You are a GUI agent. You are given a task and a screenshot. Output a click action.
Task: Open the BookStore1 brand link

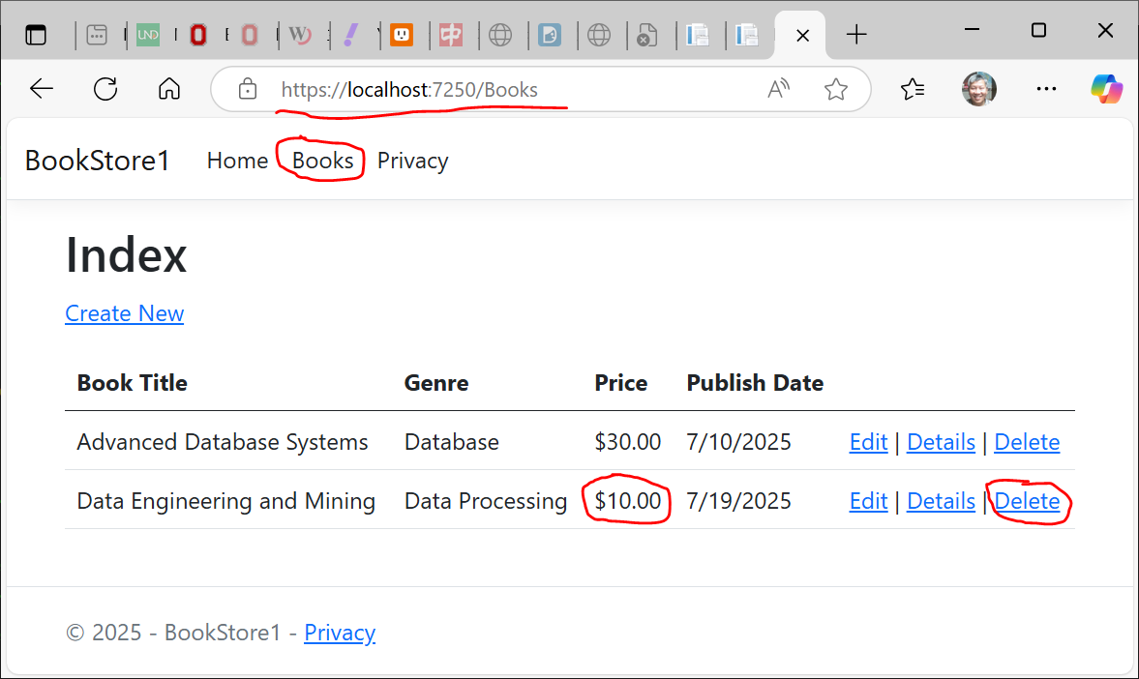coord(98,161)
